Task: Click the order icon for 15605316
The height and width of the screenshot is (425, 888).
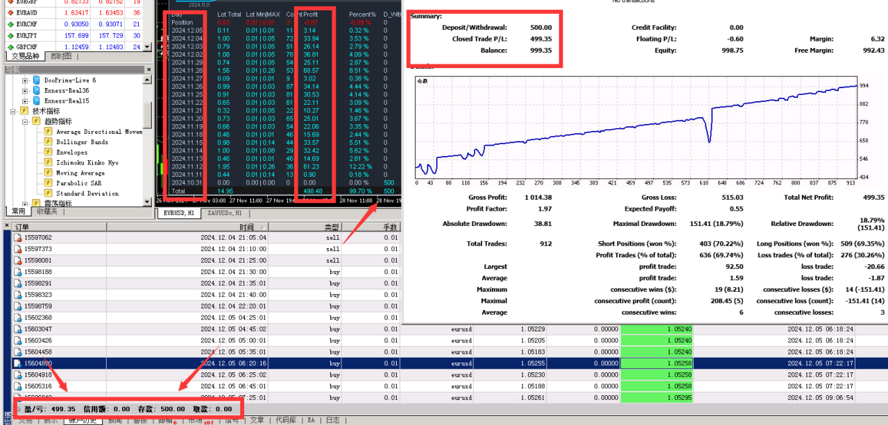Action: click(17, 386)
